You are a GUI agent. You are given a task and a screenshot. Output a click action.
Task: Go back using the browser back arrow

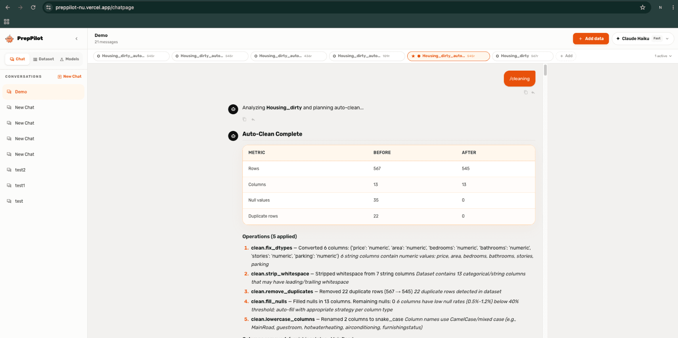(8, 7)
